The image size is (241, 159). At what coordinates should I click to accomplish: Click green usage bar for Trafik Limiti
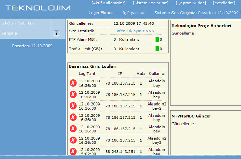[x=157, y=49]
